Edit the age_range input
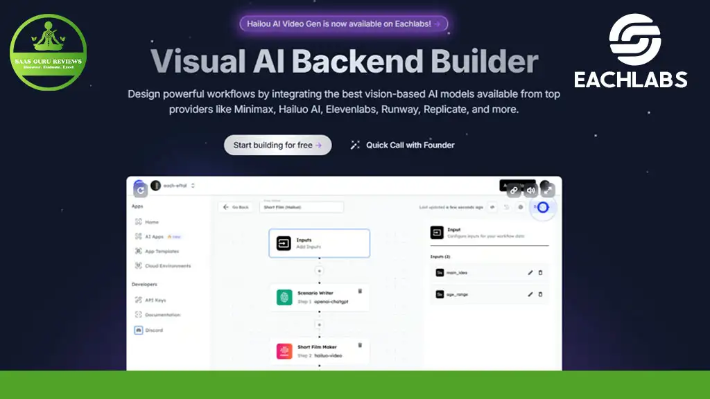The height and width of the screenshot is (399, 710). pos(530,294)
